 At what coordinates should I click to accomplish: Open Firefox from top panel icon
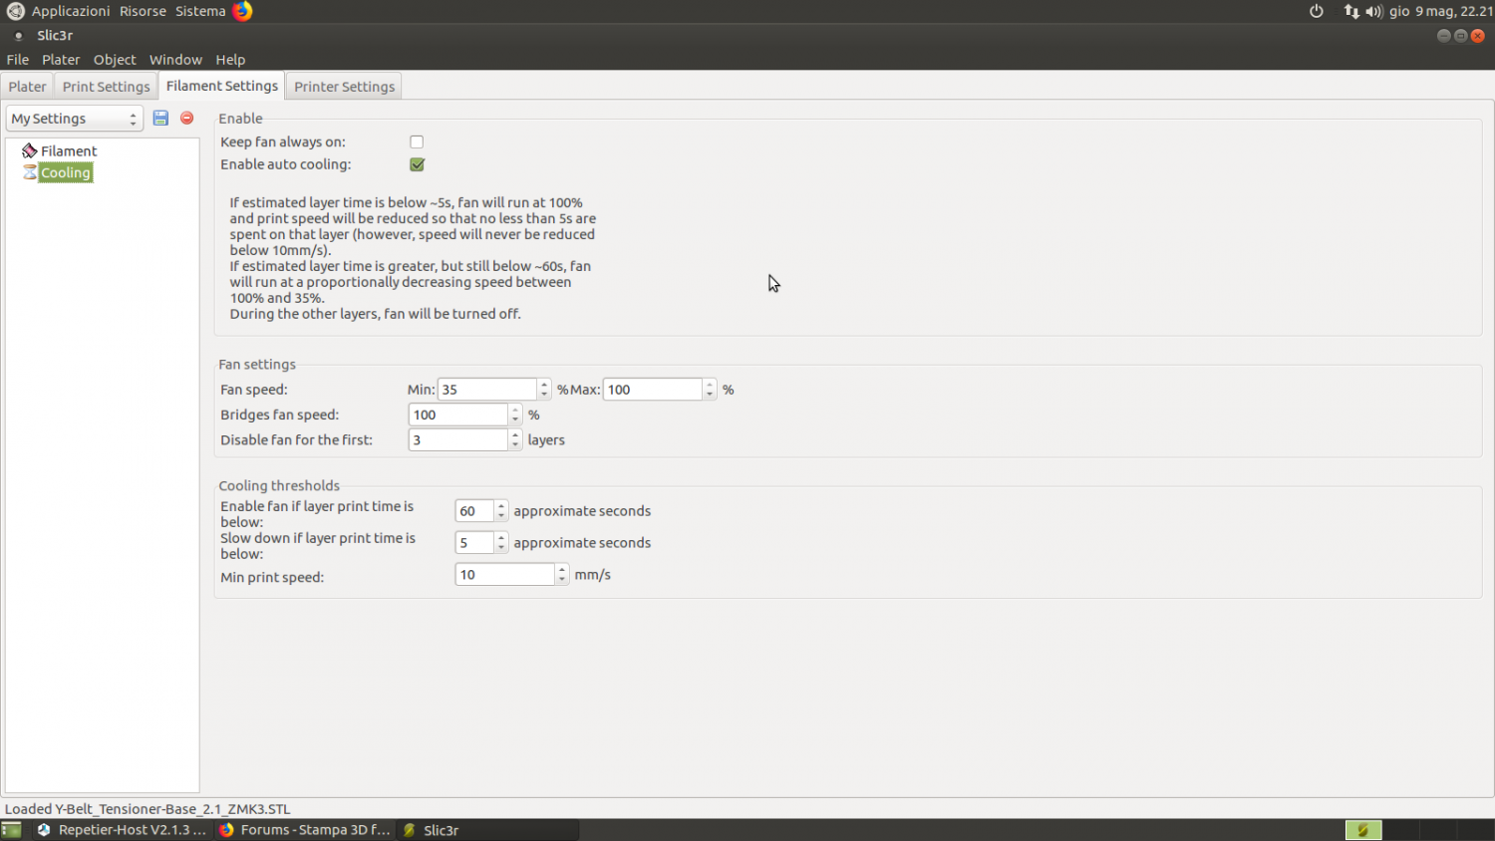[x=242, y=11]
